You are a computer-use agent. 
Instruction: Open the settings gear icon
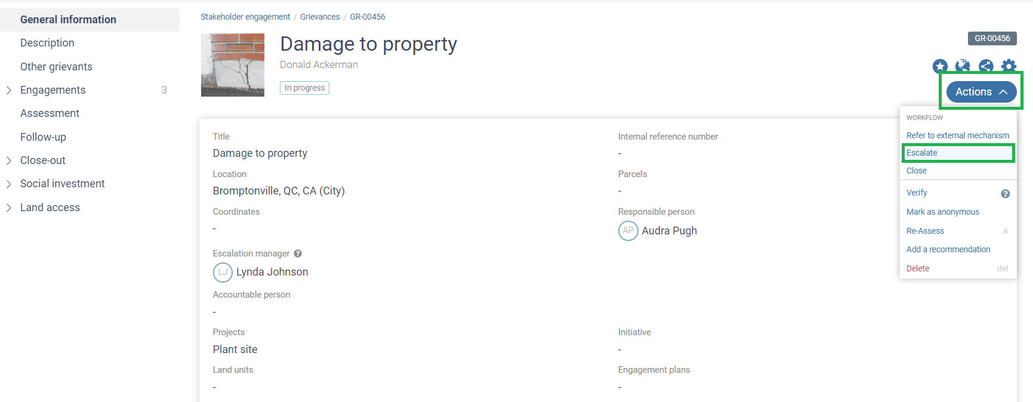[1009, 66]
